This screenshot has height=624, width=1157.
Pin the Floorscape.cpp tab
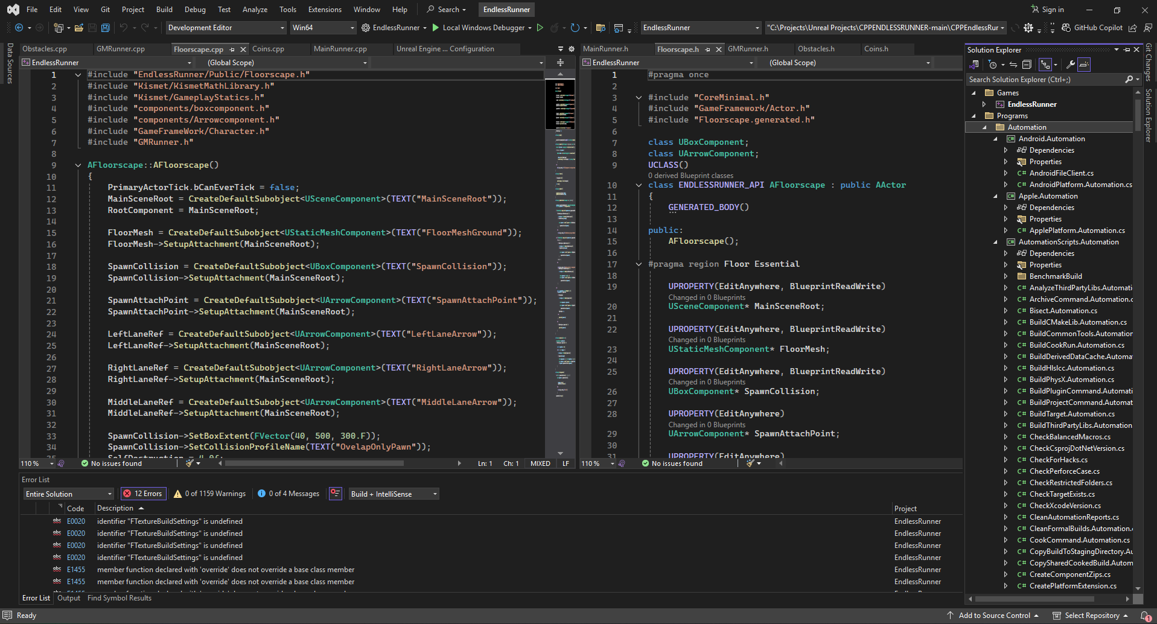pos(232,49)
